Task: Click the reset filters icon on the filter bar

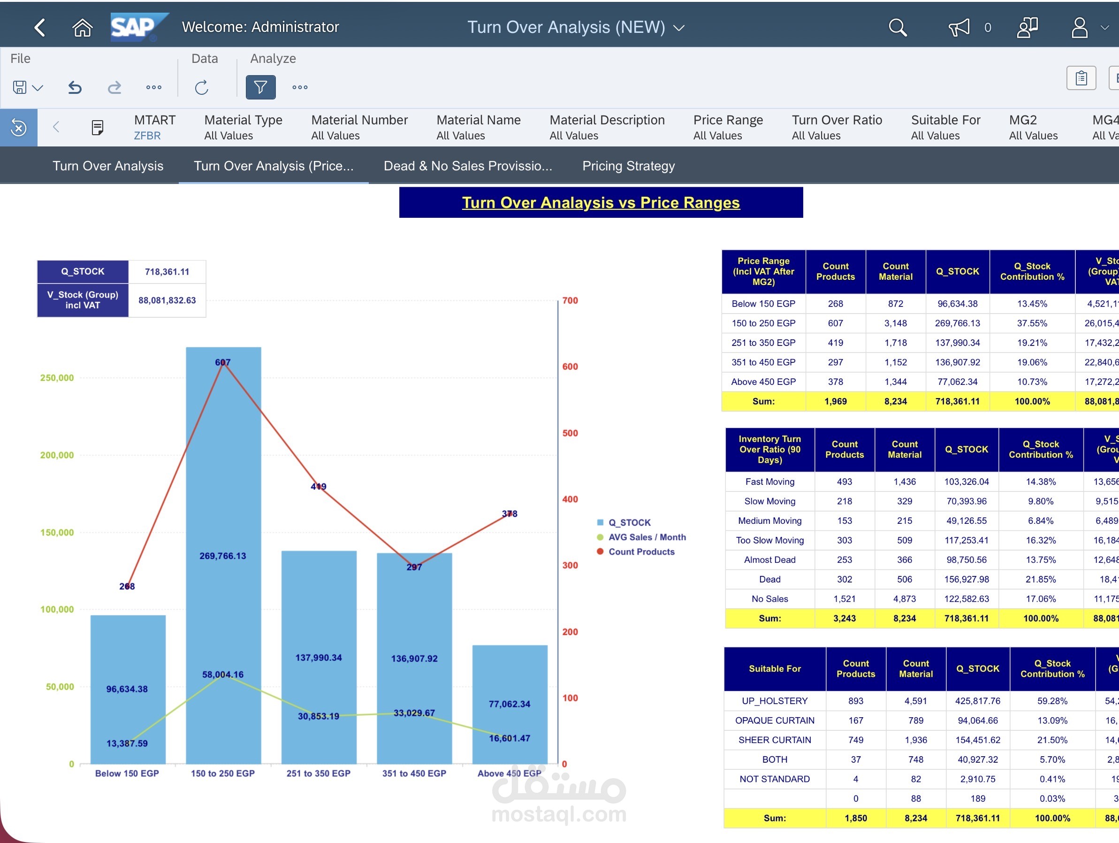Action: (18, 128)
